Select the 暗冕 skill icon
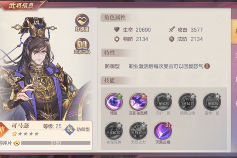The image size is (237, 158). pyautogui.click(x=114, y=102)
